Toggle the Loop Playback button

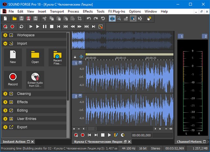click(x=22, y=27)
